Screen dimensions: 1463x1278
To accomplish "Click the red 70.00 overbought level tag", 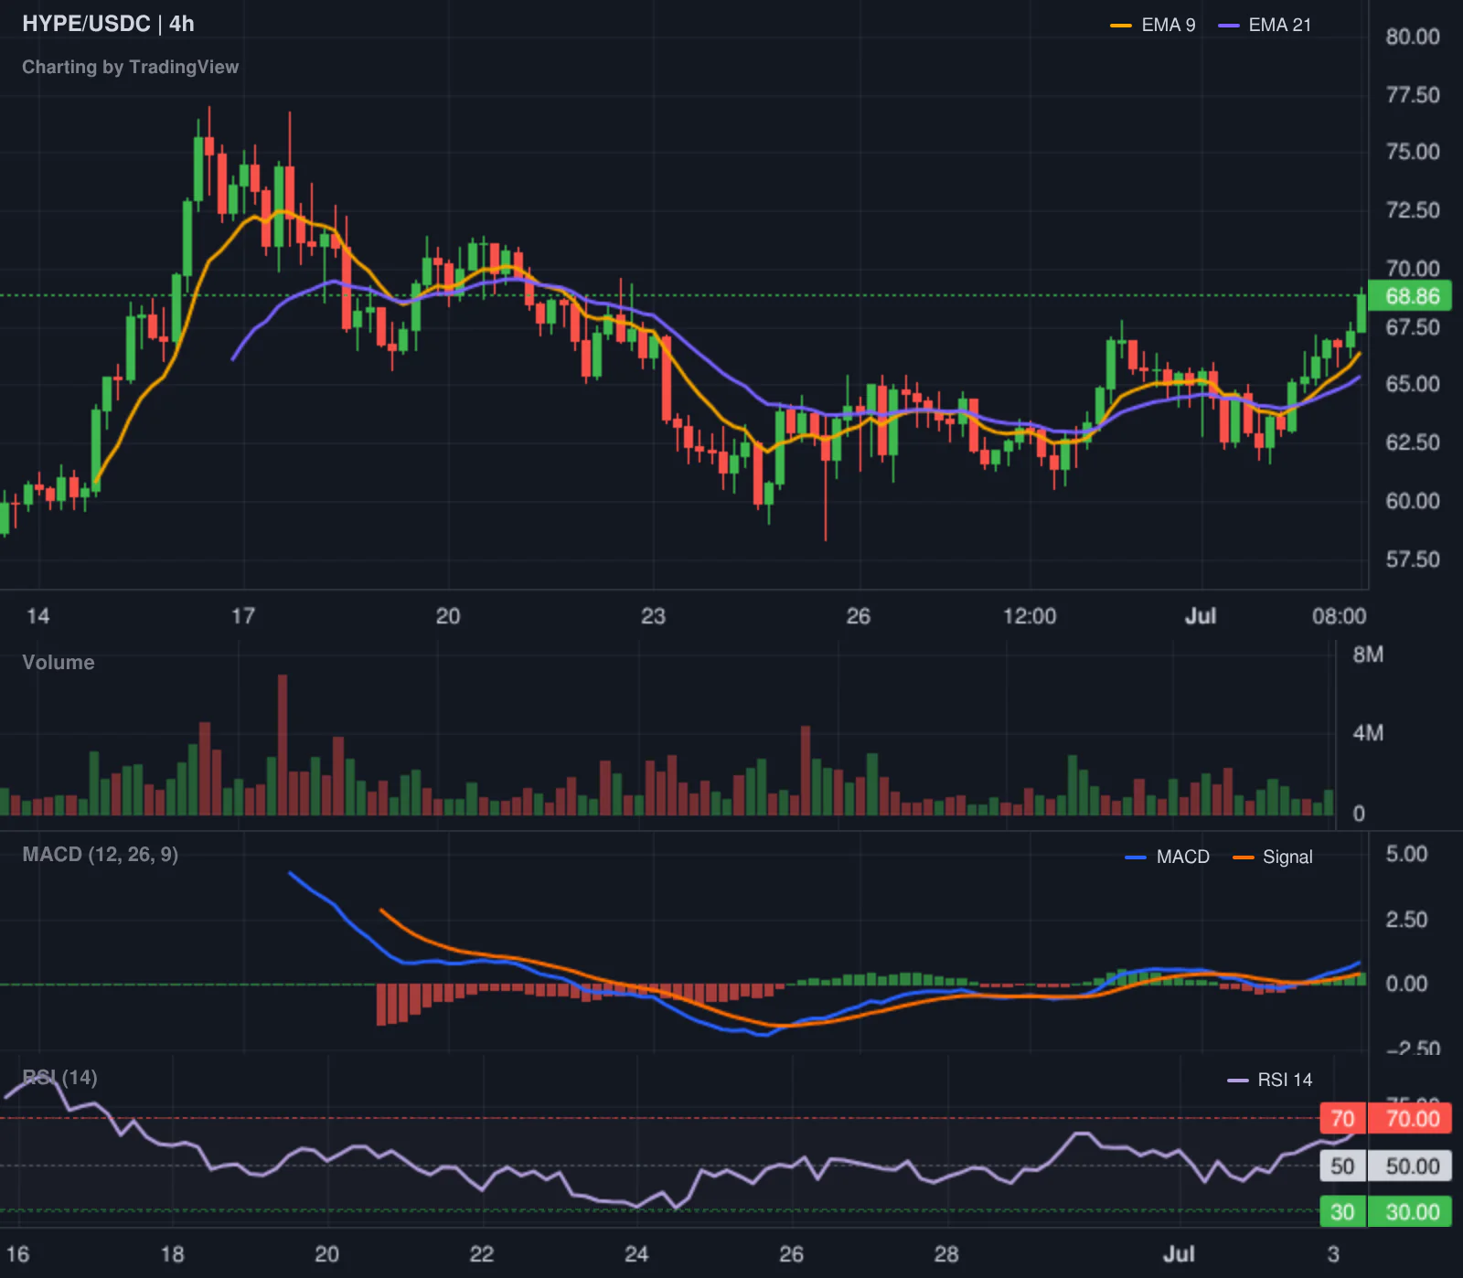I will point(1410,1118).
